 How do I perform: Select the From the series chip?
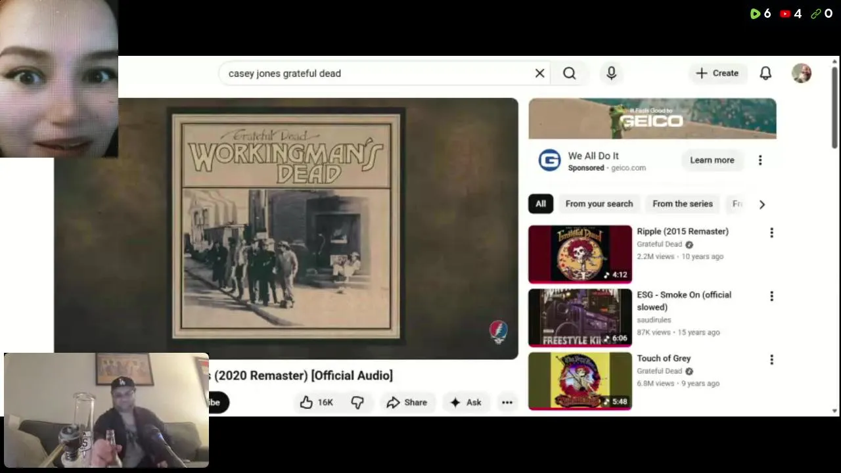click(x=683, y=204)
